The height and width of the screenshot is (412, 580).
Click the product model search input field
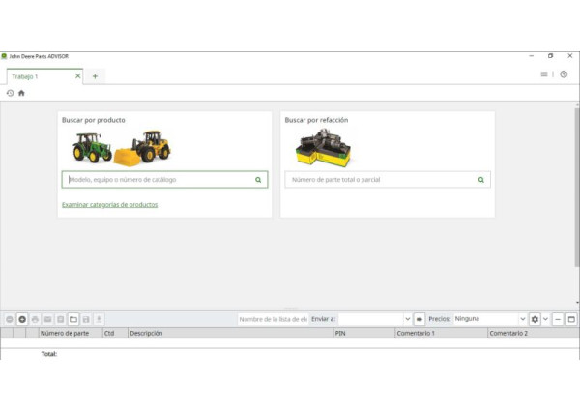159,180
